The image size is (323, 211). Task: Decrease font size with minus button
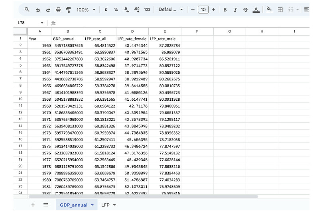193,10
